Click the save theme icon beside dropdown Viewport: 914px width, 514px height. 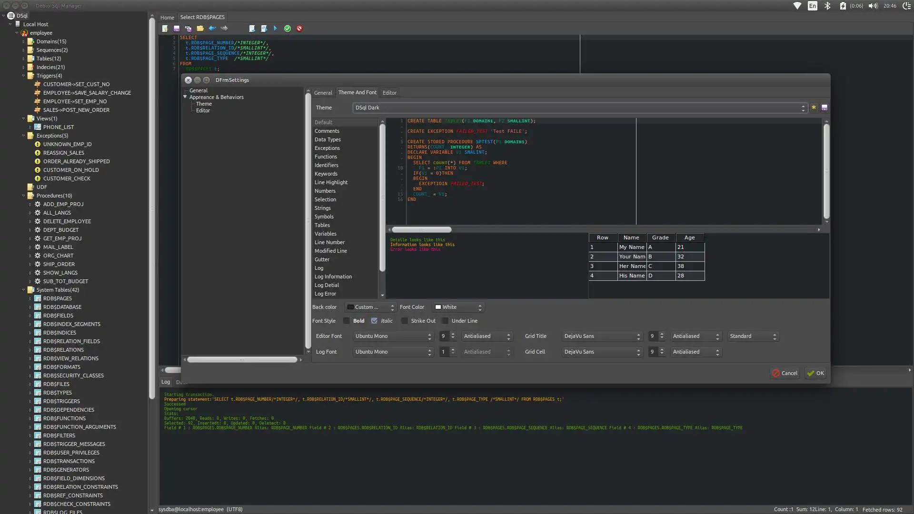(825, 108)
